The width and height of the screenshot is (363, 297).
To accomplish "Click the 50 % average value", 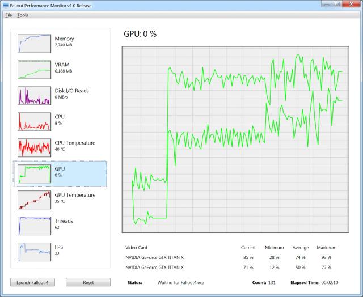I will coord(301,268).
